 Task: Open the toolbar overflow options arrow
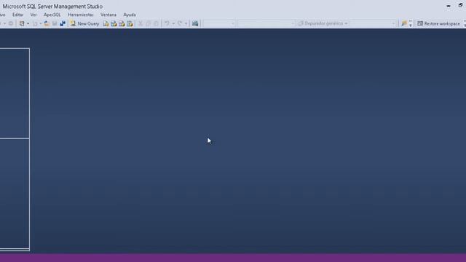pyautogui.click(x=411, y=23)
